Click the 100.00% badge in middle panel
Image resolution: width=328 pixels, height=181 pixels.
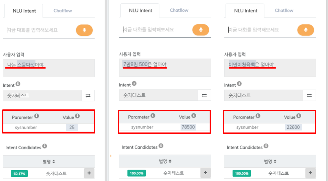[137, 173]
